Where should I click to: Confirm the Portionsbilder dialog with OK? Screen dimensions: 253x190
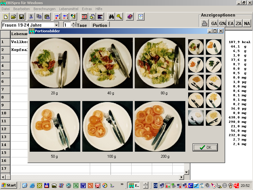coord(205,147)
